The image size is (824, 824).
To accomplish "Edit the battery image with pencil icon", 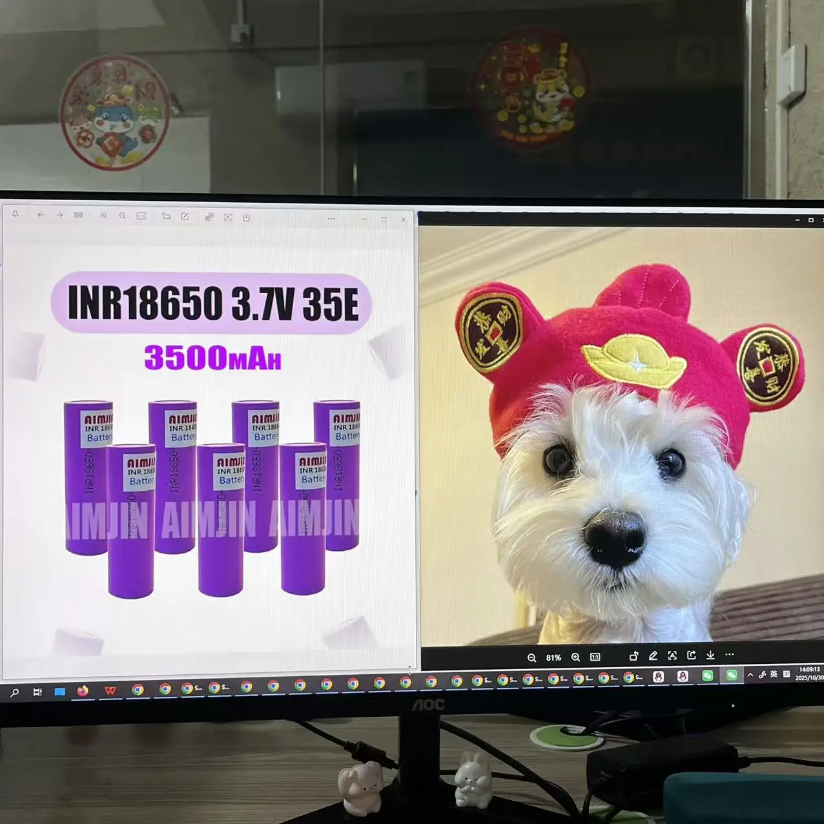I will [185, 216].
